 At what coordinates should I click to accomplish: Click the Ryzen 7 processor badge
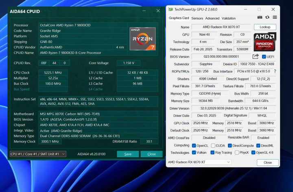[142, 39]
